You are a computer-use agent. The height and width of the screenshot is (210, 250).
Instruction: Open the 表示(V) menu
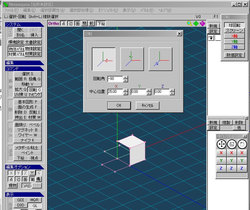[x=129, y=10]
